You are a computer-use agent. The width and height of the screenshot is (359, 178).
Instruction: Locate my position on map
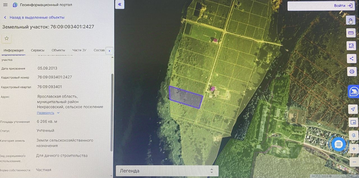353,109
